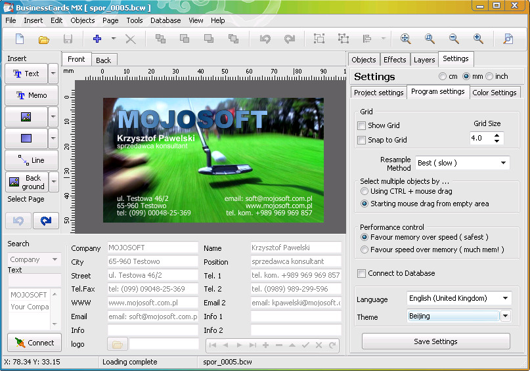The image size is (530, 371).
Task: Click the zoom in magnifier icon
Action: pos(478,39)
